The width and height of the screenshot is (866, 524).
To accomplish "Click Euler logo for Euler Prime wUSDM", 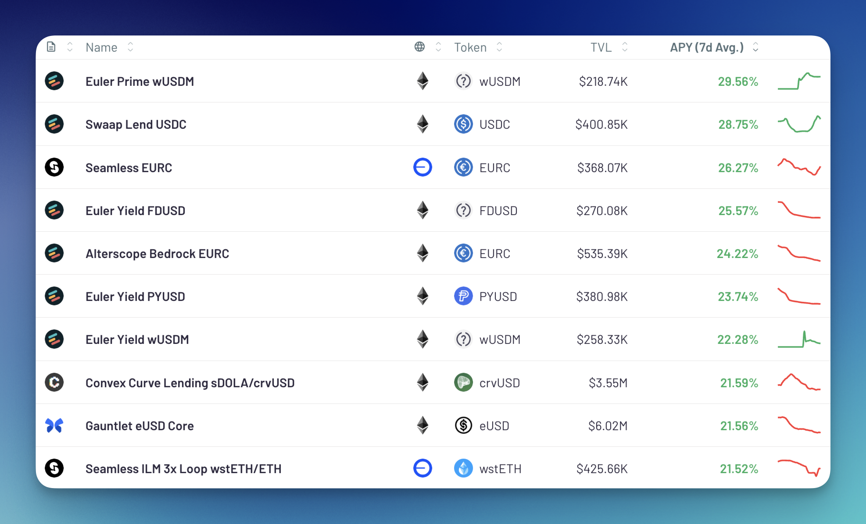I will click(x=54, y=81).
